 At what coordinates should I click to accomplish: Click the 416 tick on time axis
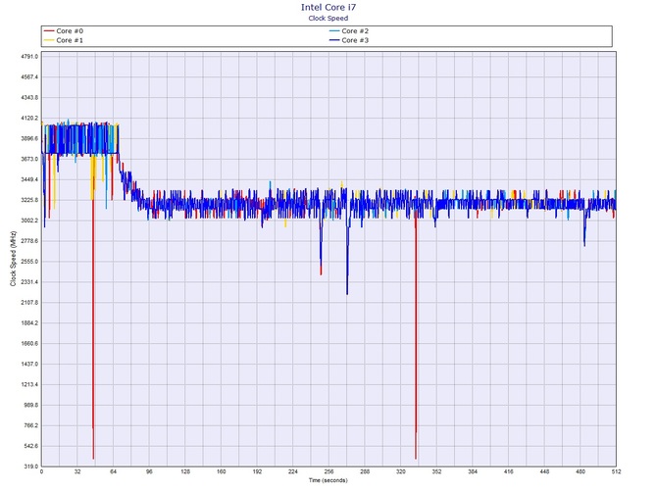pos(508,471)
